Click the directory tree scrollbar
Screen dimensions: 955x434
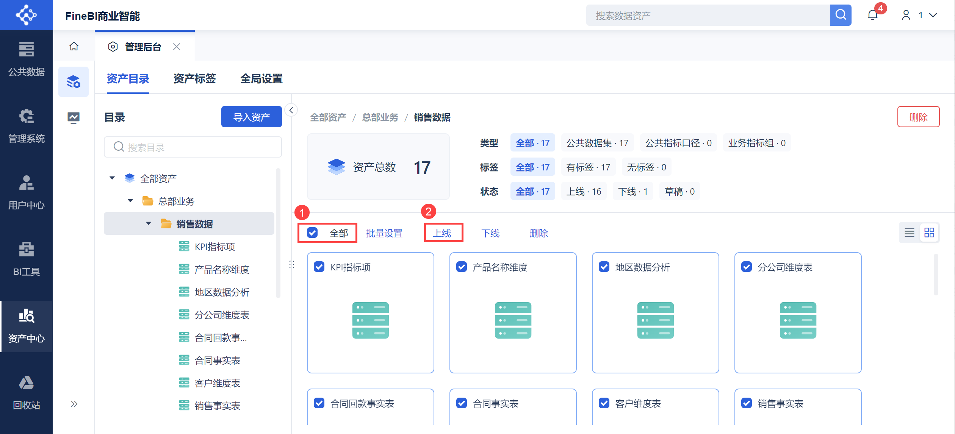(278, 233)
